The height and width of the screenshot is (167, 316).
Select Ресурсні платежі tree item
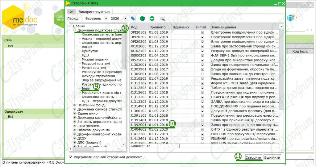[96, 64]
